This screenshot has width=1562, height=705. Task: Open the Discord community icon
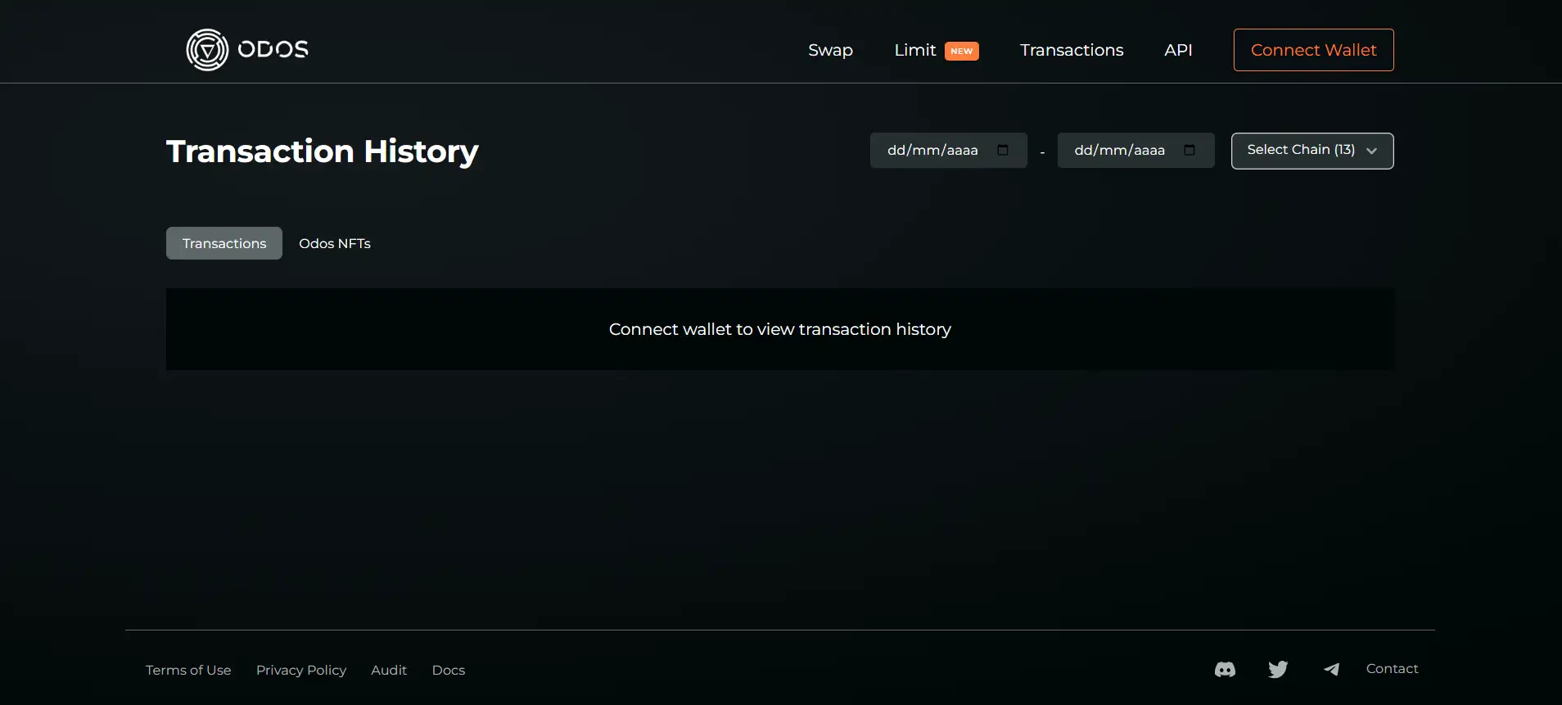1225,670
